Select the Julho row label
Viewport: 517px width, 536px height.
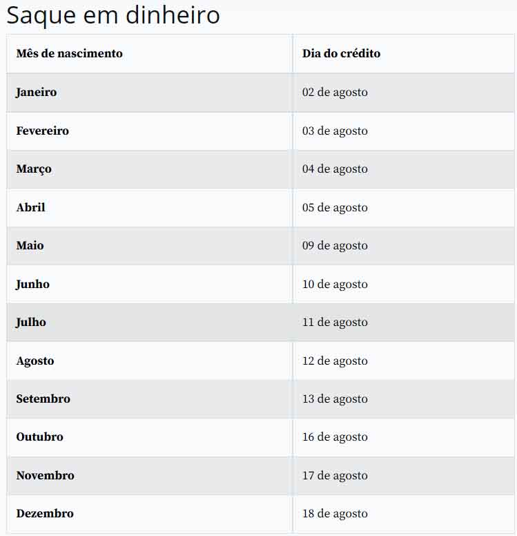(x=31, y=323)
